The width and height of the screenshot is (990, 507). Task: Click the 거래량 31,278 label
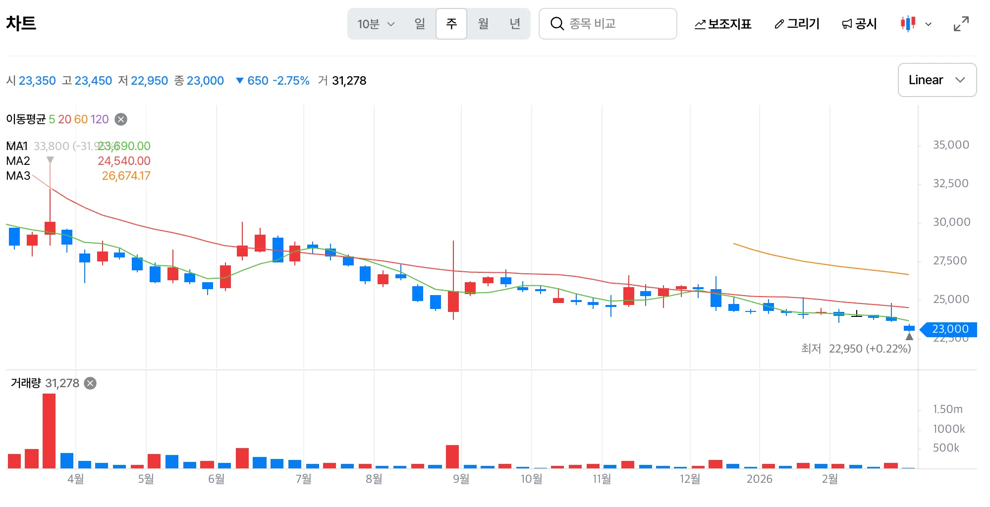click(x=45, y=383)
